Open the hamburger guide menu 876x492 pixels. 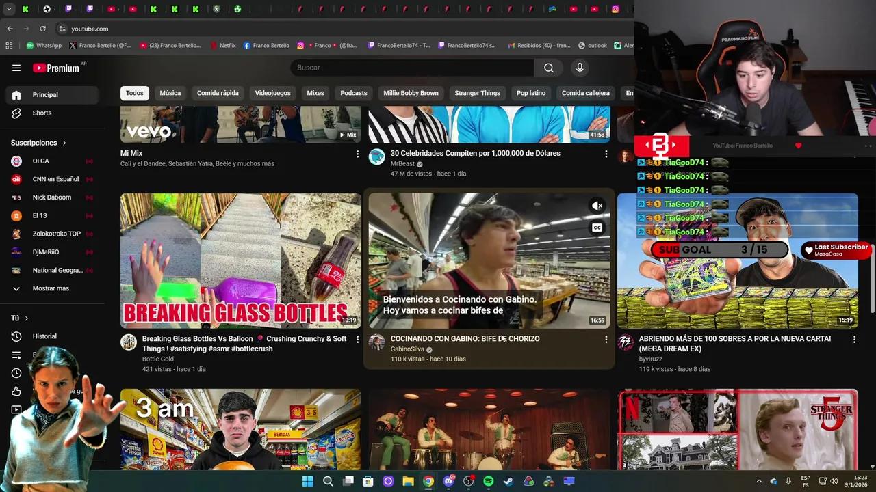click(x=16, y=67)
